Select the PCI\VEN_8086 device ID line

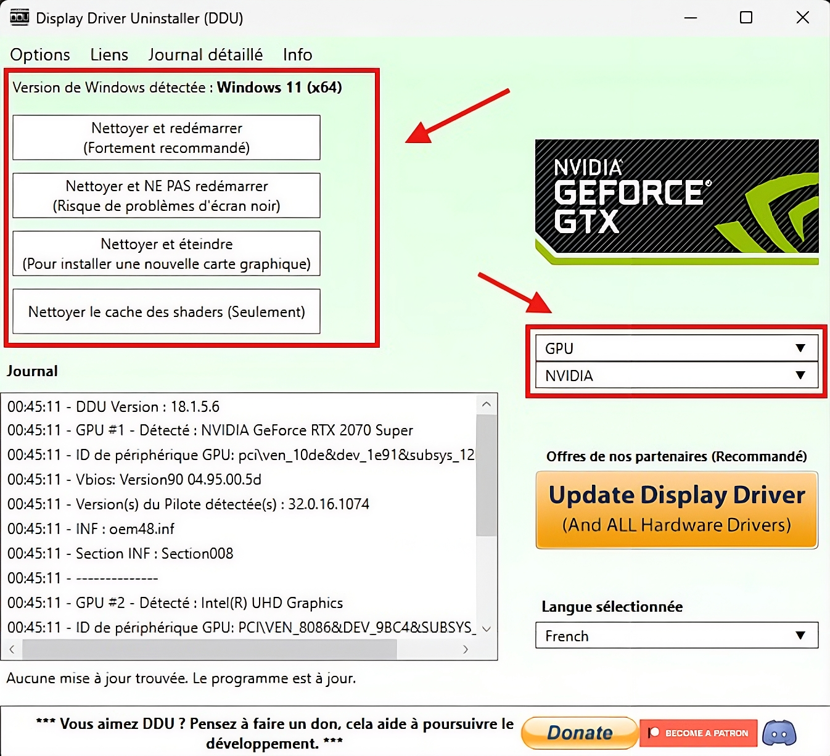tap(241, 628)
